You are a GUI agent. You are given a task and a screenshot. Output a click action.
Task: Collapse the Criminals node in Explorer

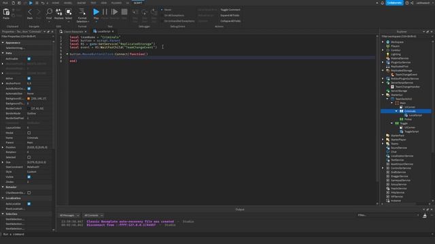point(396,111)
